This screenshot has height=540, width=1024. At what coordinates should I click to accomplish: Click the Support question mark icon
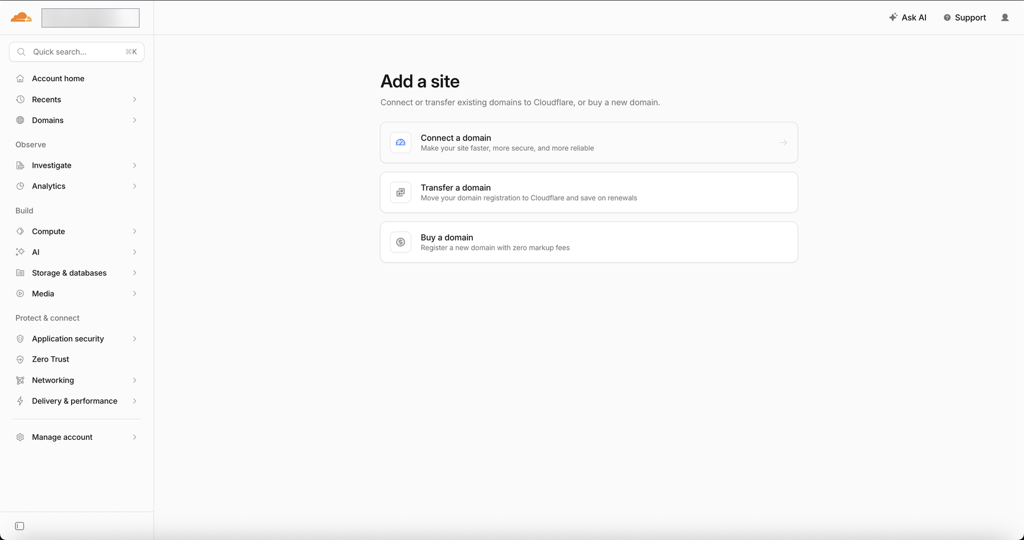[947, 18]
